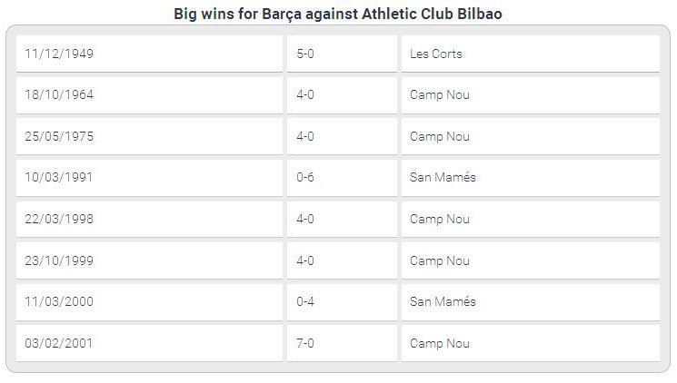
Task: Click the Big wins for Barça heading
Action: [338, 14]
